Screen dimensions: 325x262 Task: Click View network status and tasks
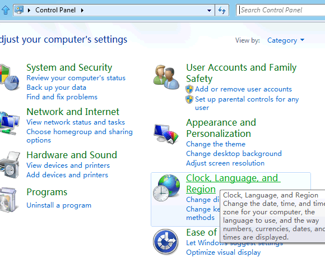click(x=76, y=122)
